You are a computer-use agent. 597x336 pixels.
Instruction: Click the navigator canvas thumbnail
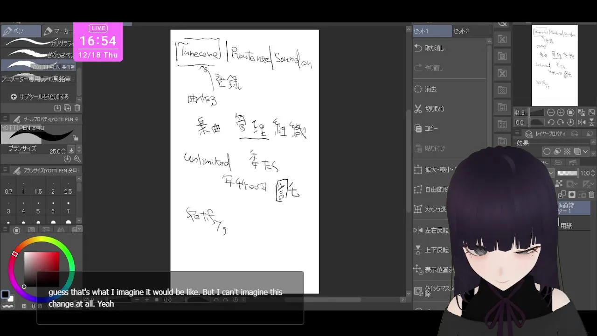click(555, 66)
